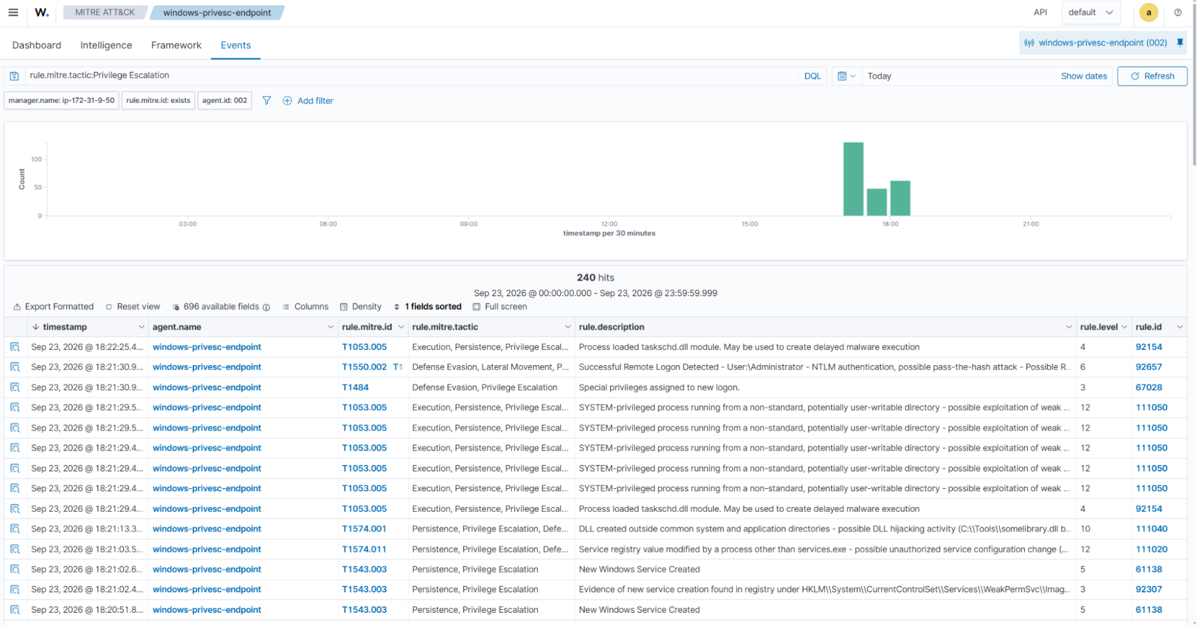Open rule 111040 link
This screenshot has width=1197, height=626.
1151,529
